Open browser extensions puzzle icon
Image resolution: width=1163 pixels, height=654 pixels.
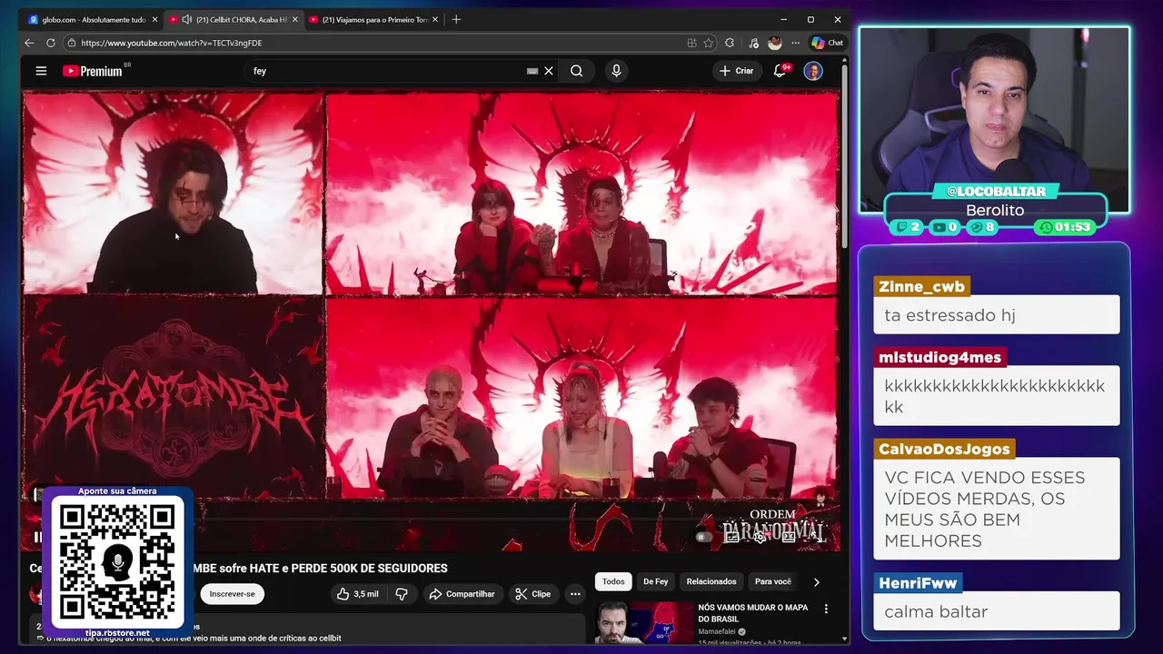tap(730, 43)
